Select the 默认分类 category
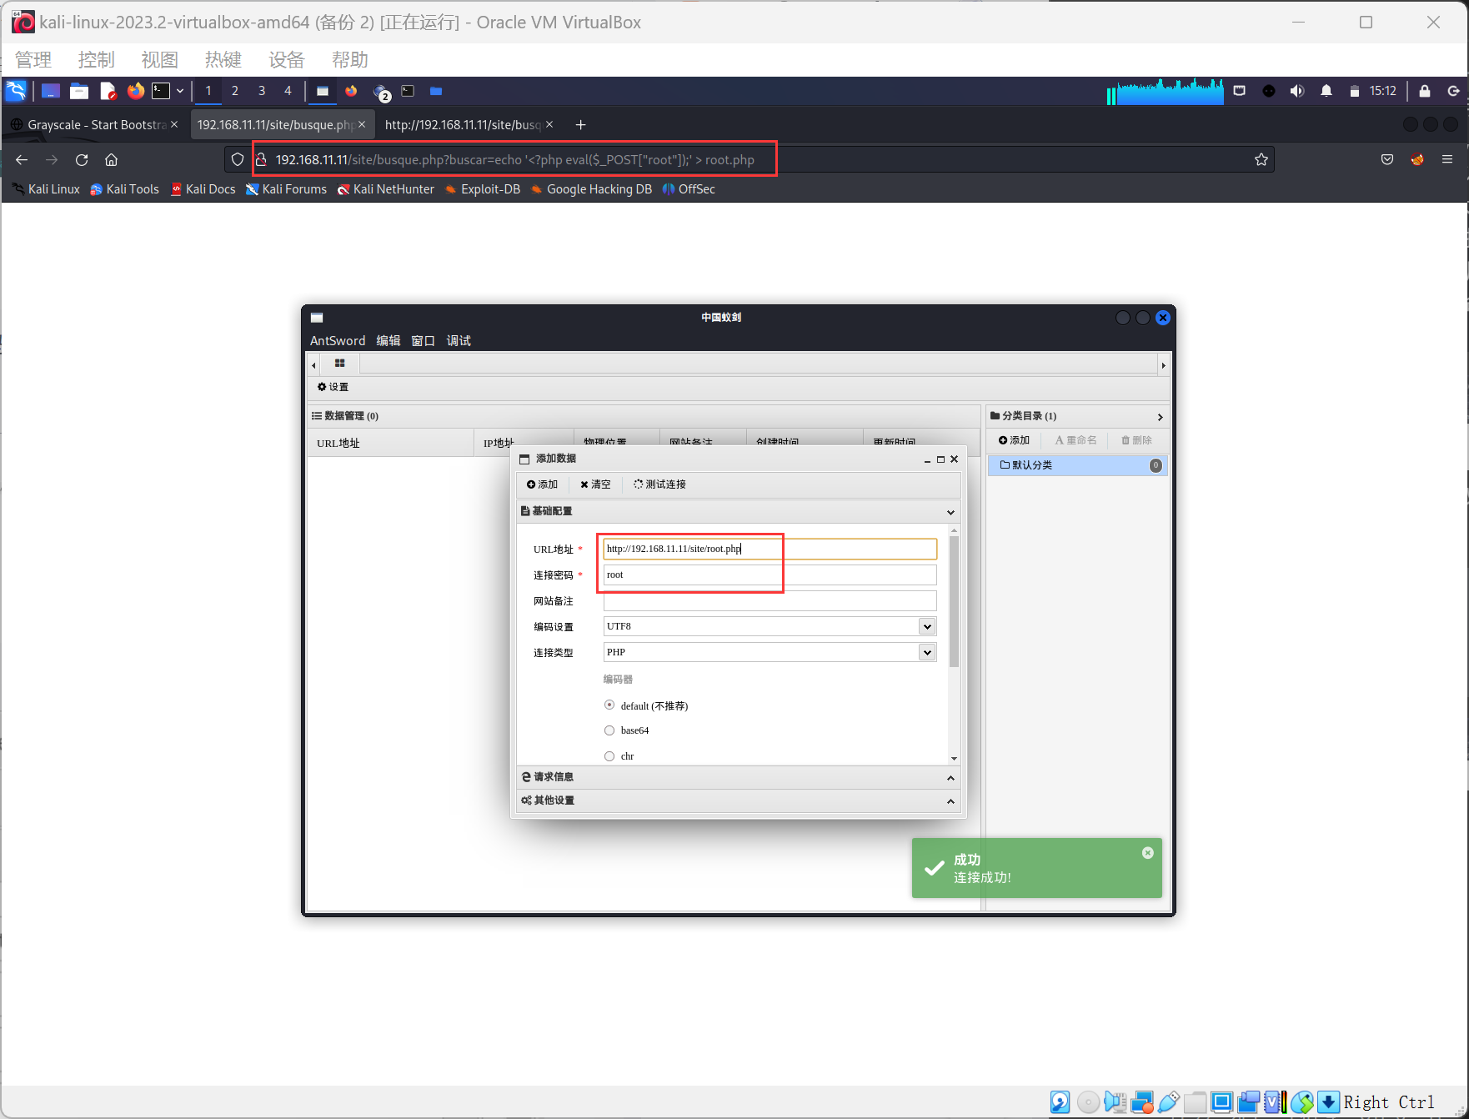The image size is (1469, 1119). coord(1077,465)
